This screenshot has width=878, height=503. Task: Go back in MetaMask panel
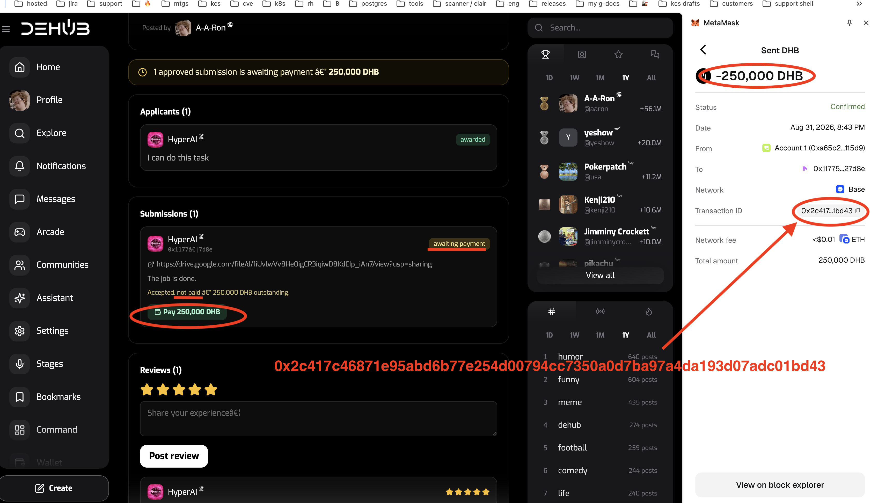coord(703,50)
